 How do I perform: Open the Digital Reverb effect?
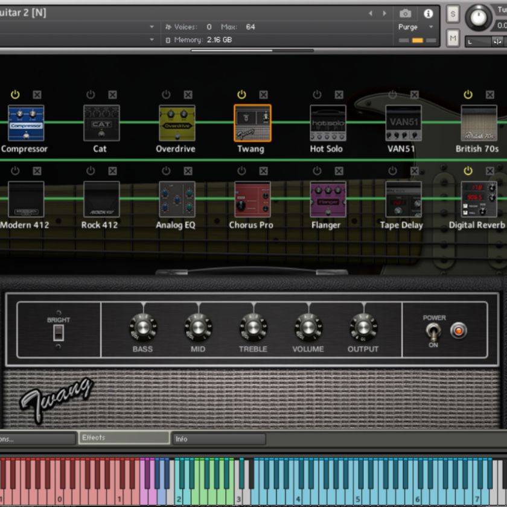point(479,199)
